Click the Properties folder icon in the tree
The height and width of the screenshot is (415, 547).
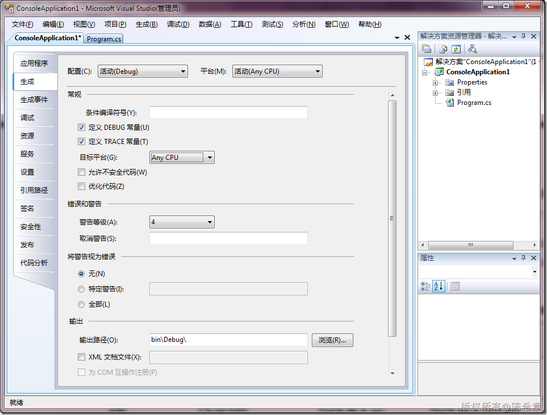450,83
